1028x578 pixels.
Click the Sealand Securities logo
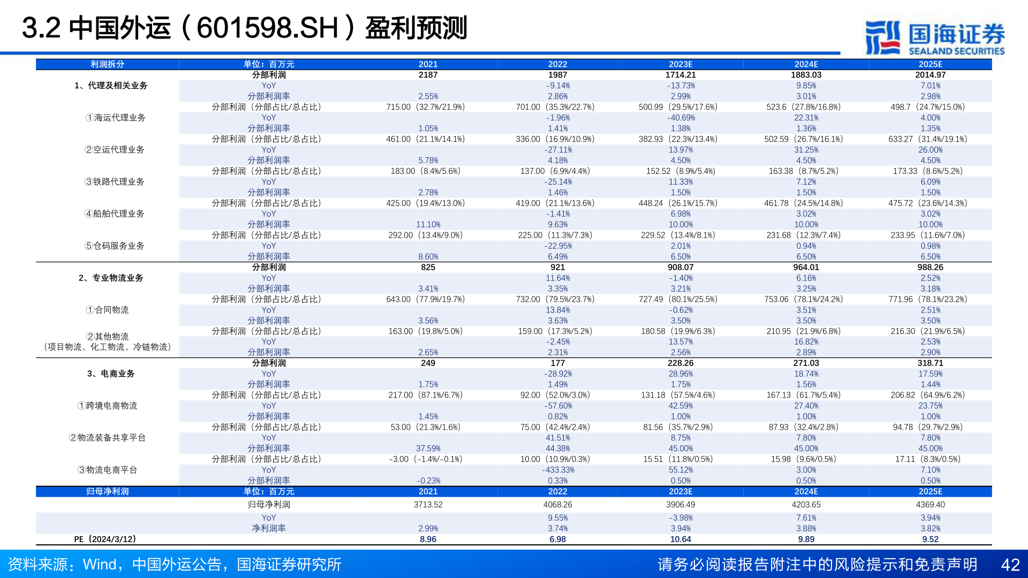point(935,37)
